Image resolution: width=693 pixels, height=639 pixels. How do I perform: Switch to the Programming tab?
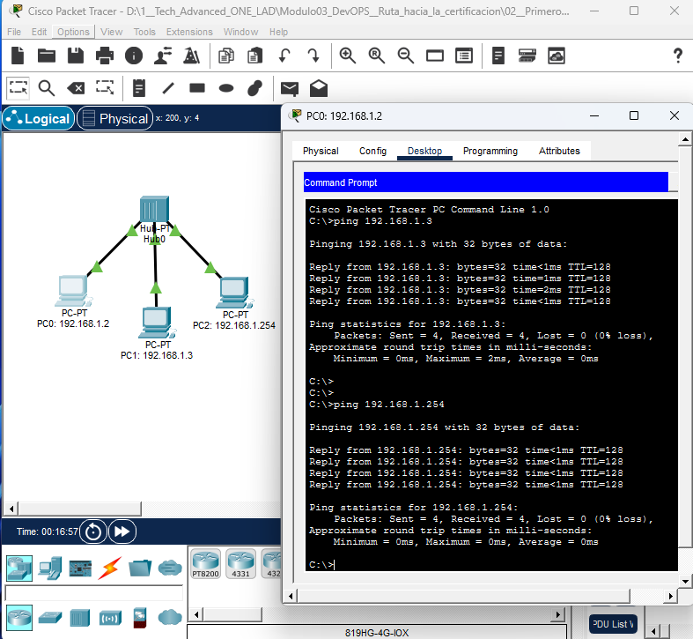[x=490, y=151]
